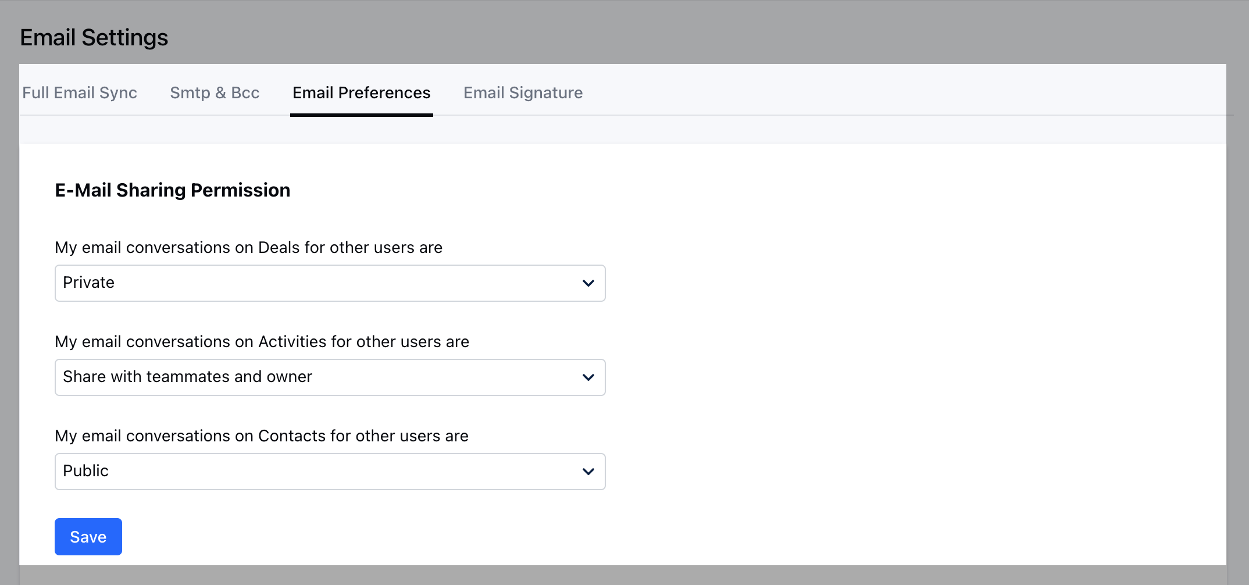Click 'Share with teammates and owner' selected value
Screen dimensions: 1249x585
(187, 377)
